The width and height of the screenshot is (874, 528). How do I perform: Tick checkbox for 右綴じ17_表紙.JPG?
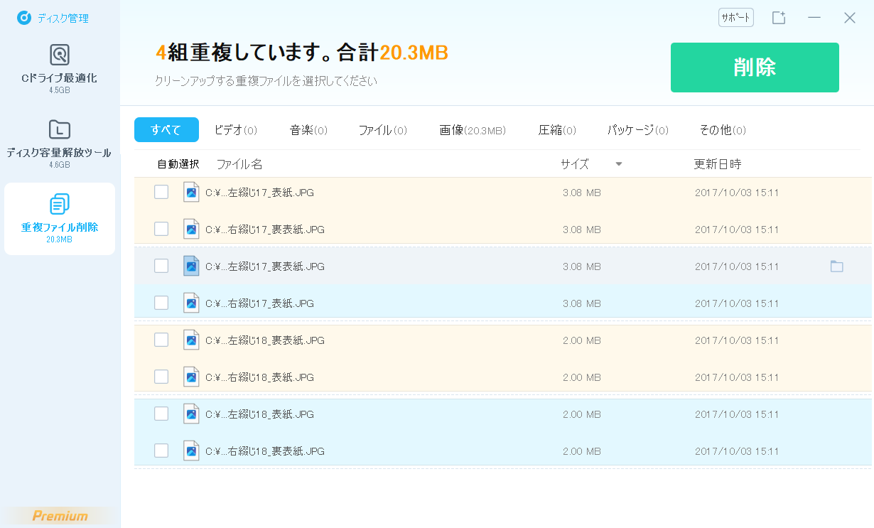click(x=161, y=303)
